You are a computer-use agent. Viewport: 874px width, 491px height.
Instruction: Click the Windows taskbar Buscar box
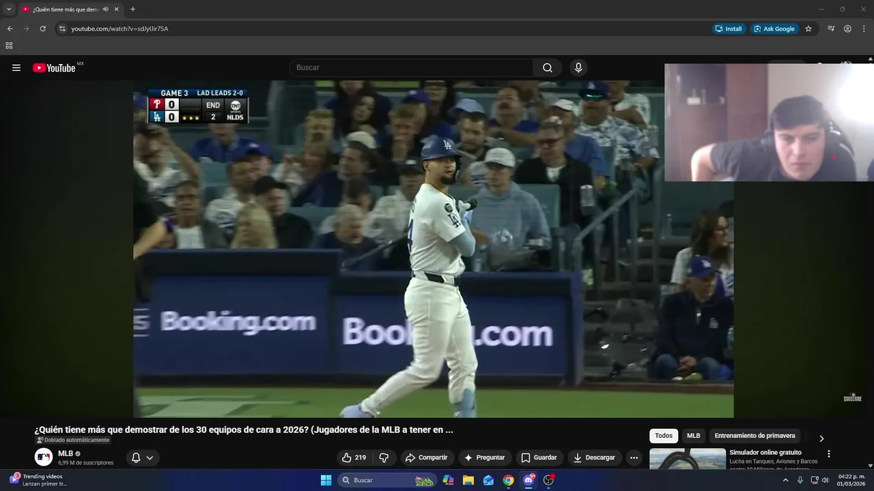tap(387, 480)
